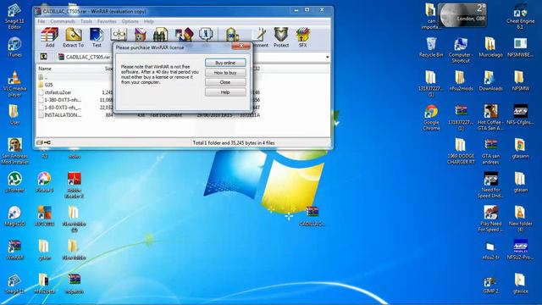Open the File menu in WinRAR
This screenshot has height=305, width=542.
pyautogui.click(x=41, y=21)
